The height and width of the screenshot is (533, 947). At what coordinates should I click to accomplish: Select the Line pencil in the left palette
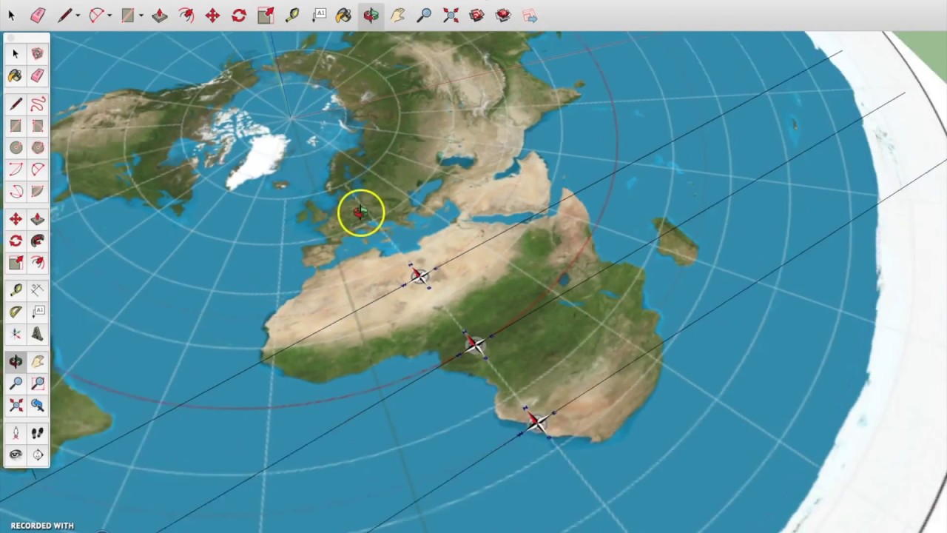16,104
